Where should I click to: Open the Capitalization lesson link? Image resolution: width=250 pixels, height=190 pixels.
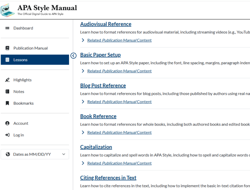(x=96, y=147)
